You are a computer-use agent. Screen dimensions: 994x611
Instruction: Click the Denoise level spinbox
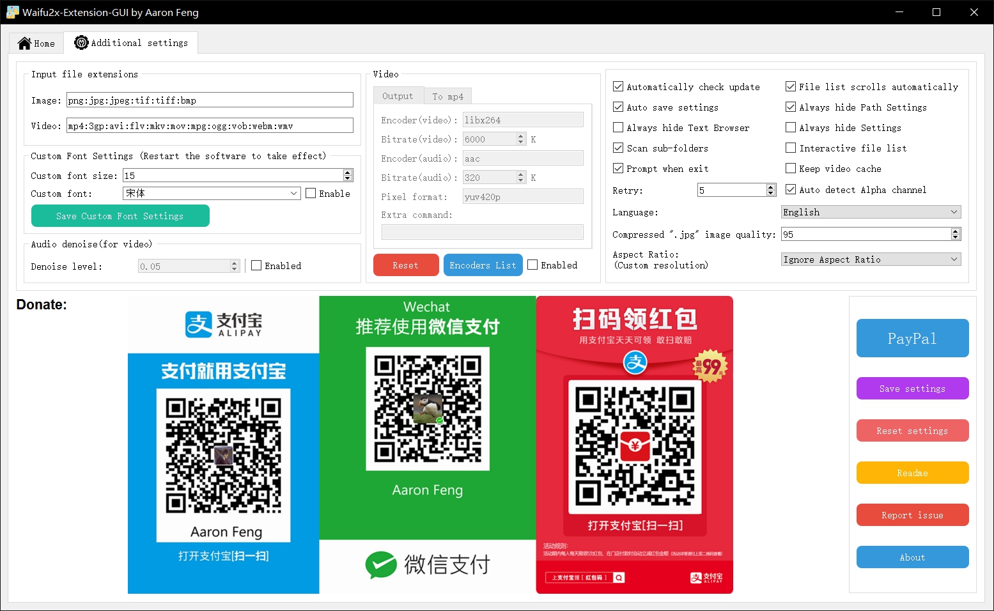tap(189, 266)
